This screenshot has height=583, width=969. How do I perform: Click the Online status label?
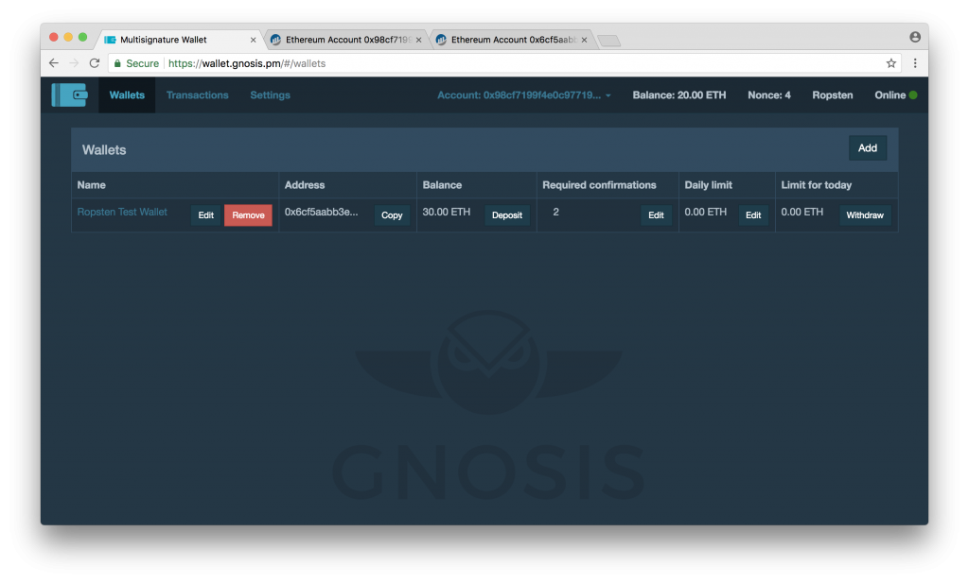890,95
